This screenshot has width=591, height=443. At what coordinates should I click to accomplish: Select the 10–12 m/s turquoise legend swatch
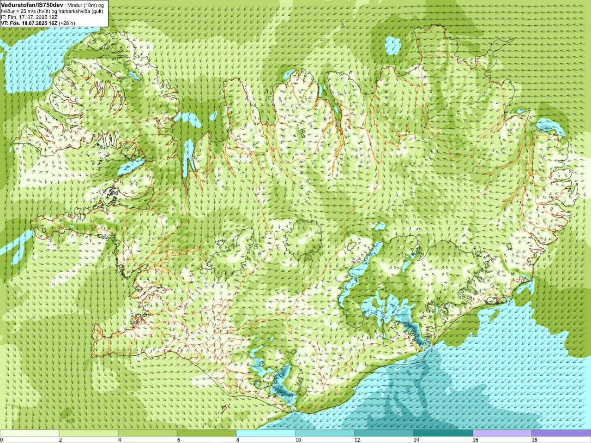pos(325,433)
